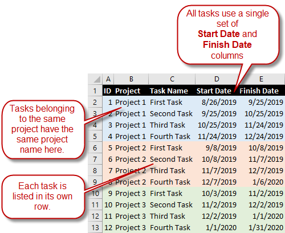Screen dimensions: 285x233
Task: Select row 13 header number
Action: [95, 227]
